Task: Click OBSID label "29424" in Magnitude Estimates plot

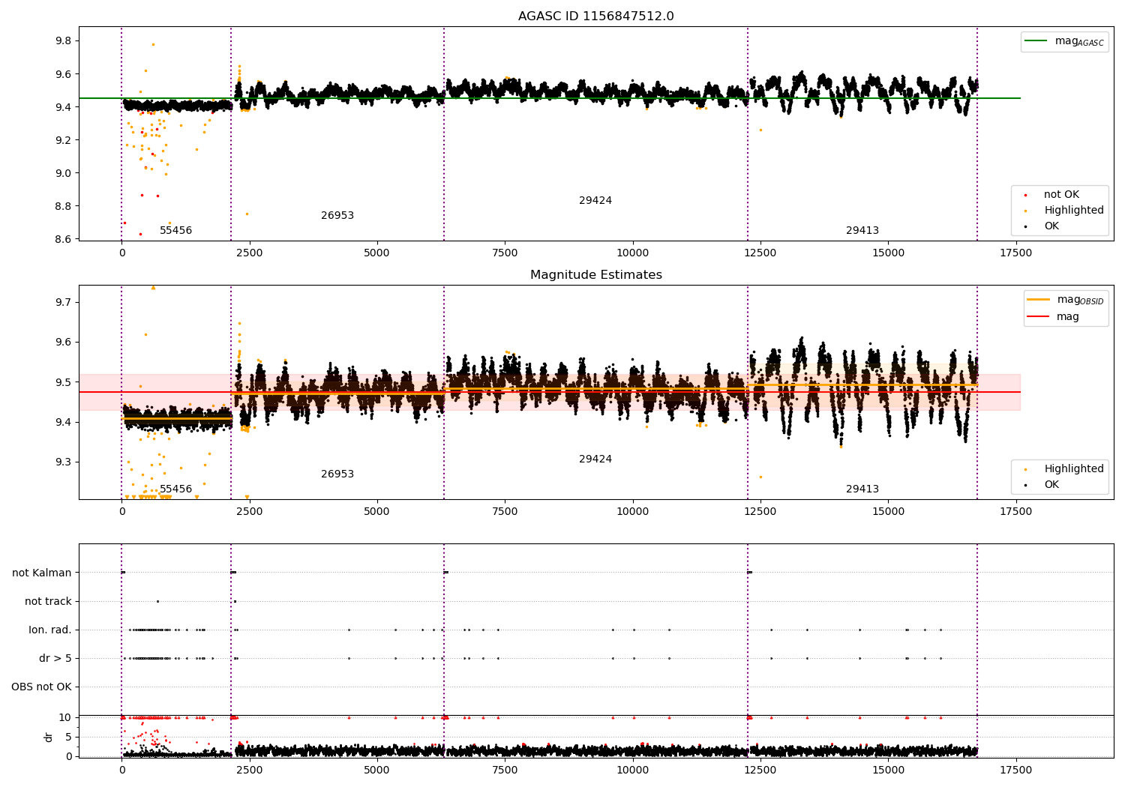Action: [x=595, y=459]
